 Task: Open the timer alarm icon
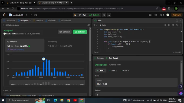click(x=104, y=15)
